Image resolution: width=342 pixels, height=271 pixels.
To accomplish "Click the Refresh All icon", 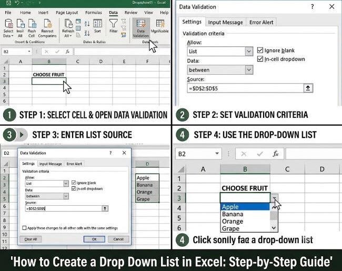I will (x=68, y=24).
